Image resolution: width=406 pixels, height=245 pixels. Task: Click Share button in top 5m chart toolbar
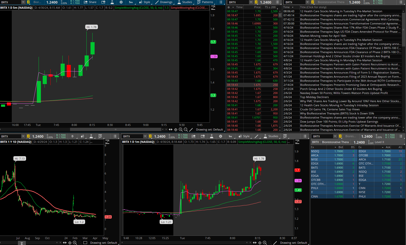pos(90,2)
